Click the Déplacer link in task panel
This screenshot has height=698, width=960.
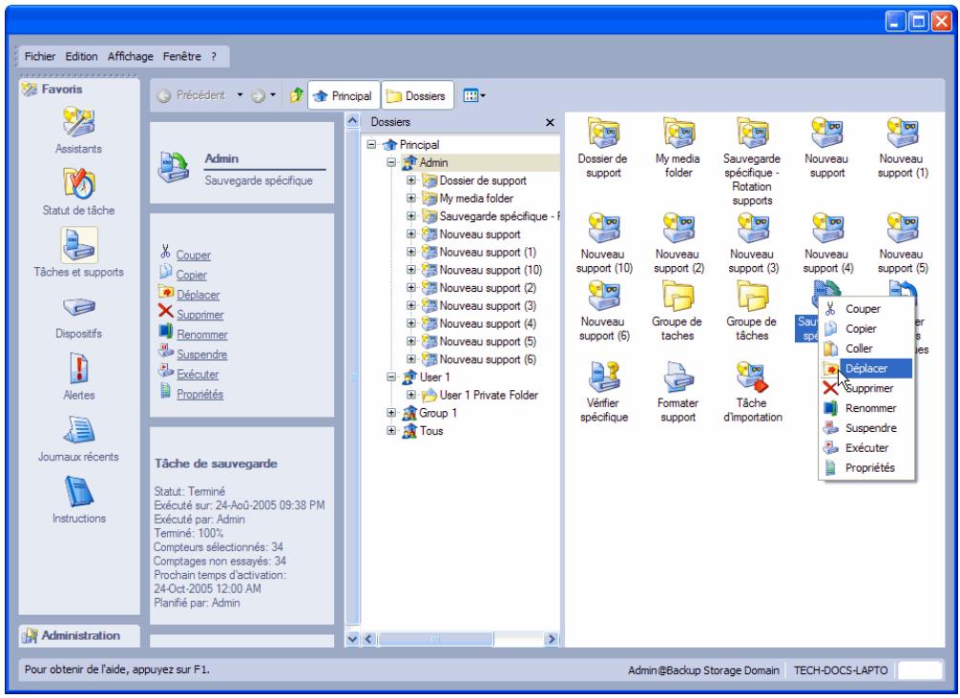pos(198,295)
